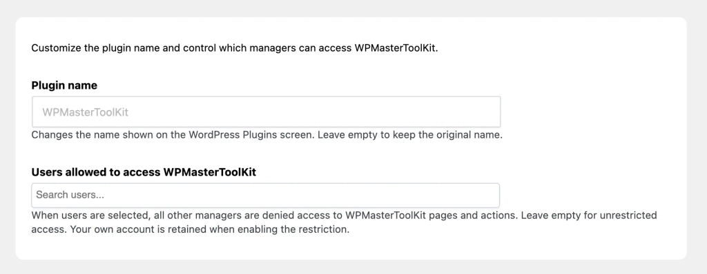Click the Search users field

266,195
